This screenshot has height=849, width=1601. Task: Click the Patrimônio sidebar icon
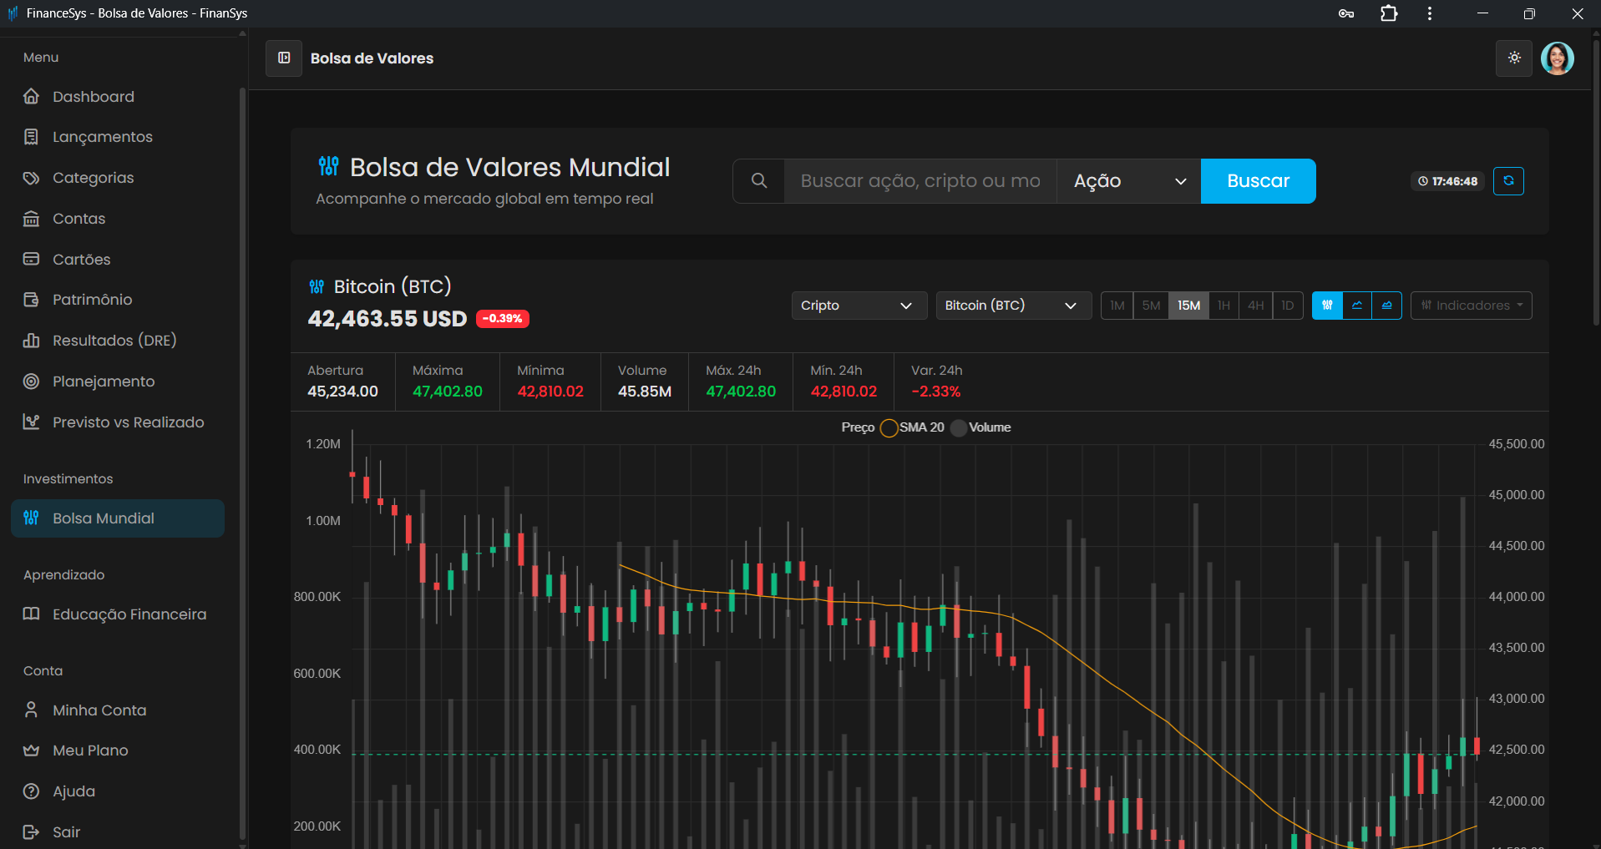click(x=32, y=299)
